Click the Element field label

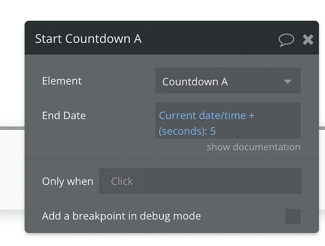[62, 81]
